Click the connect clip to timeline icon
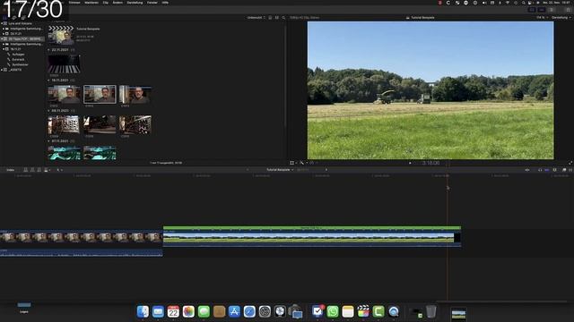This screenshot has width=574, height=322. (x=26, y=170)
